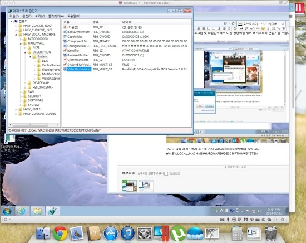Open the 보기(V) menu

(x=40, y=16)
